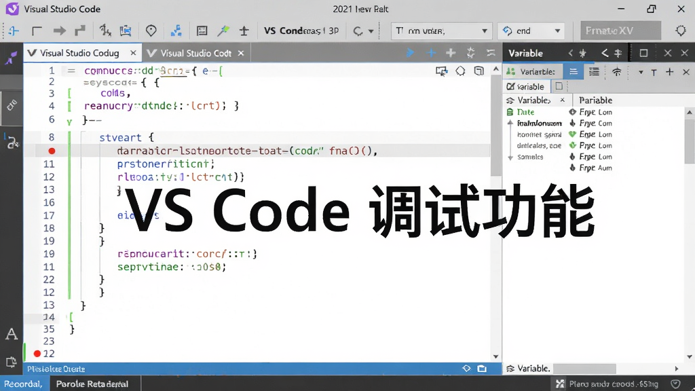Viewport: 695px width, 391px height.
Task: Expand the Somales tree node arrow
Action: click(x=510, y=157)
